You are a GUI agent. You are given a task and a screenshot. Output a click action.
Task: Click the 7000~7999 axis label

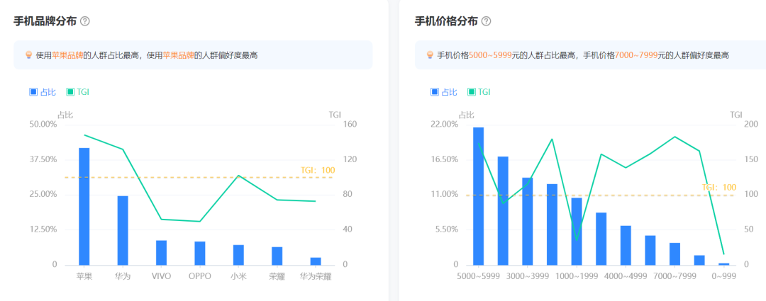(x=675, y=276)
